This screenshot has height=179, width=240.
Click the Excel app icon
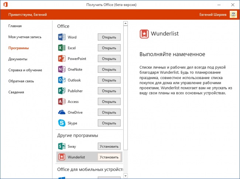[62, 48]
